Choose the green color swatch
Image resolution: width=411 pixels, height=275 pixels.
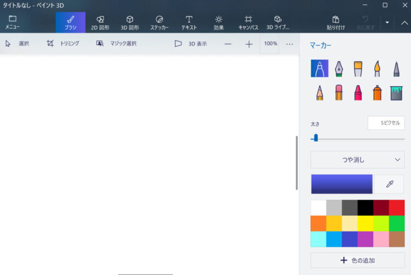click(397, 223)
